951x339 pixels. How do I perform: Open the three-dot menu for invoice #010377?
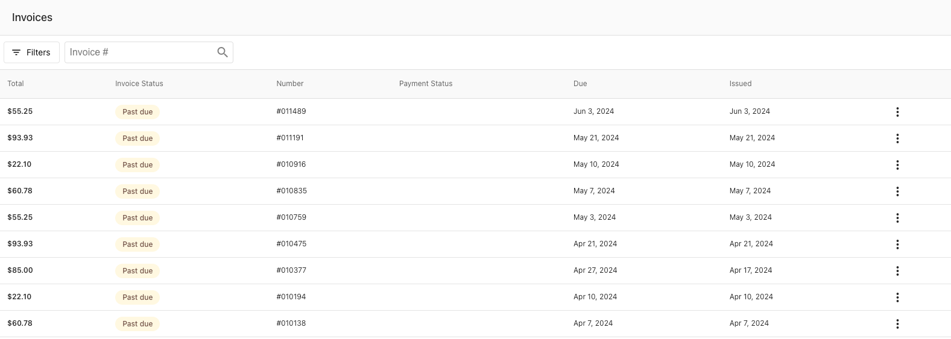click(x=897, y=271)
